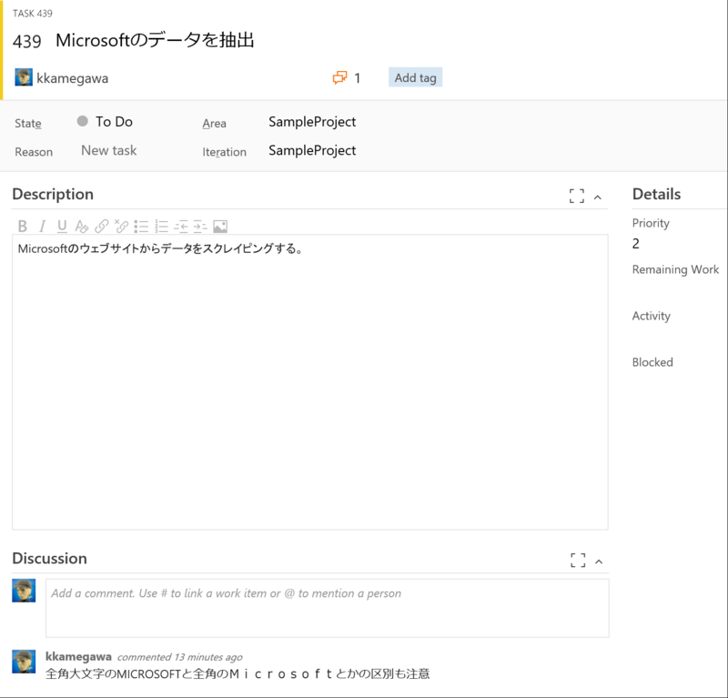Click the Area field label
728x698 pixels.
(x=214, y=123)
